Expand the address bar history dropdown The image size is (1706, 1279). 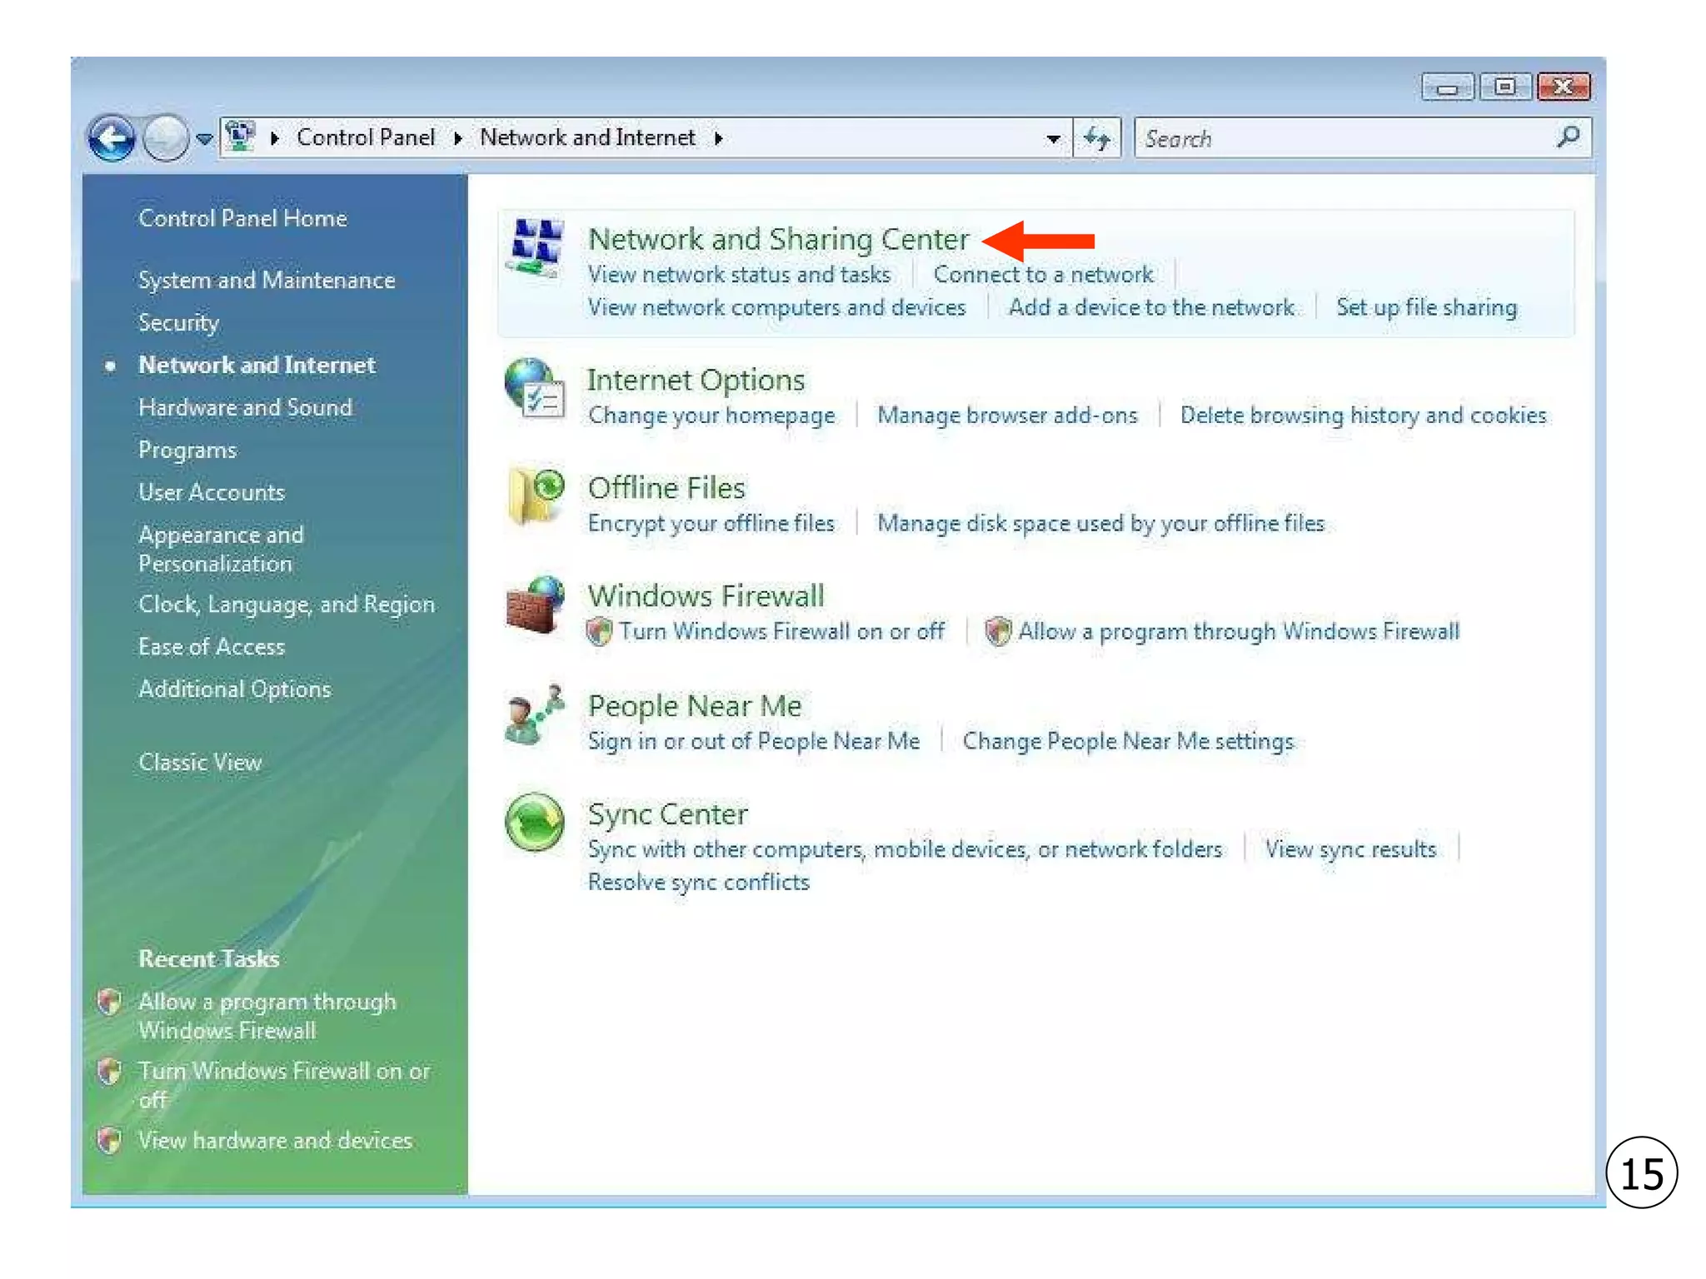pos(1053,139)
